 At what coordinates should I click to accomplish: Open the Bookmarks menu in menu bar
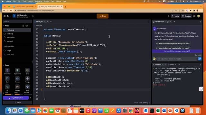38,1
